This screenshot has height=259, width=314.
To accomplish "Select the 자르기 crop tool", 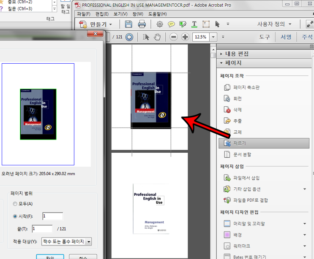I will 264,143.
